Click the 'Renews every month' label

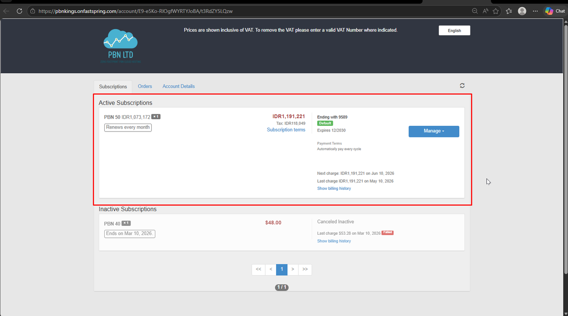(128, 128)
